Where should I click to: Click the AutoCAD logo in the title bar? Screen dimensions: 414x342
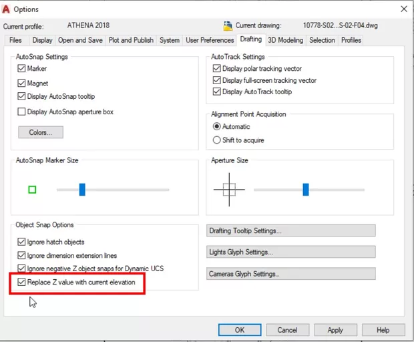[7, 9]
